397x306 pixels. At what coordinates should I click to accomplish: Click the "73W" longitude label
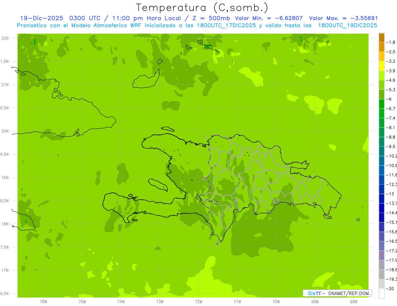[x=160, y=302]
